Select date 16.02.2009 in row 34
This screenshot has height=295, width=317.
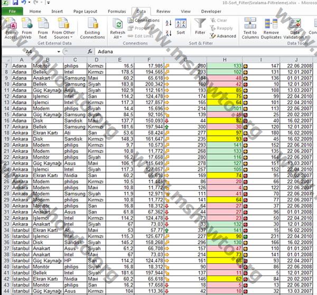click(296, 231)
